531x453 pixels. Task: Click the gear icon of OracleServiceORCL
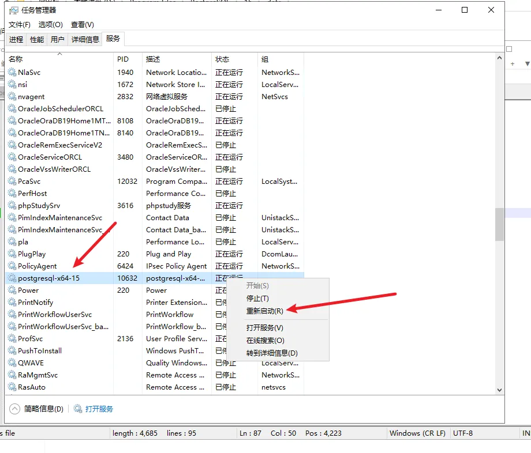[12, 157]
